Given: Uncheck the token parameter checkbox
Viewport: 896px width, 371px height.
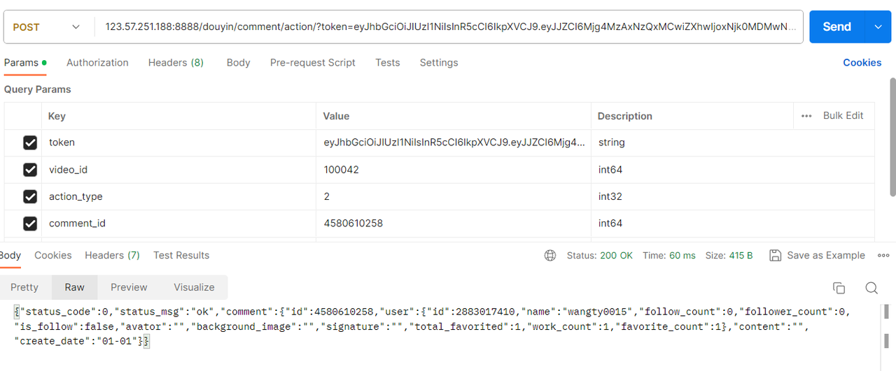Looking at the screenshot, I should tap(30, 143).
